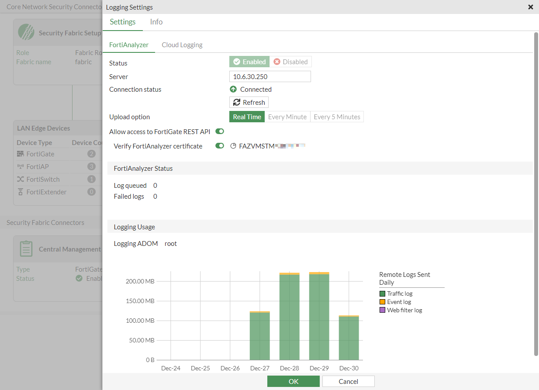539x390 pixels.
Task: Set Status to Disabled
Action: 290,62
